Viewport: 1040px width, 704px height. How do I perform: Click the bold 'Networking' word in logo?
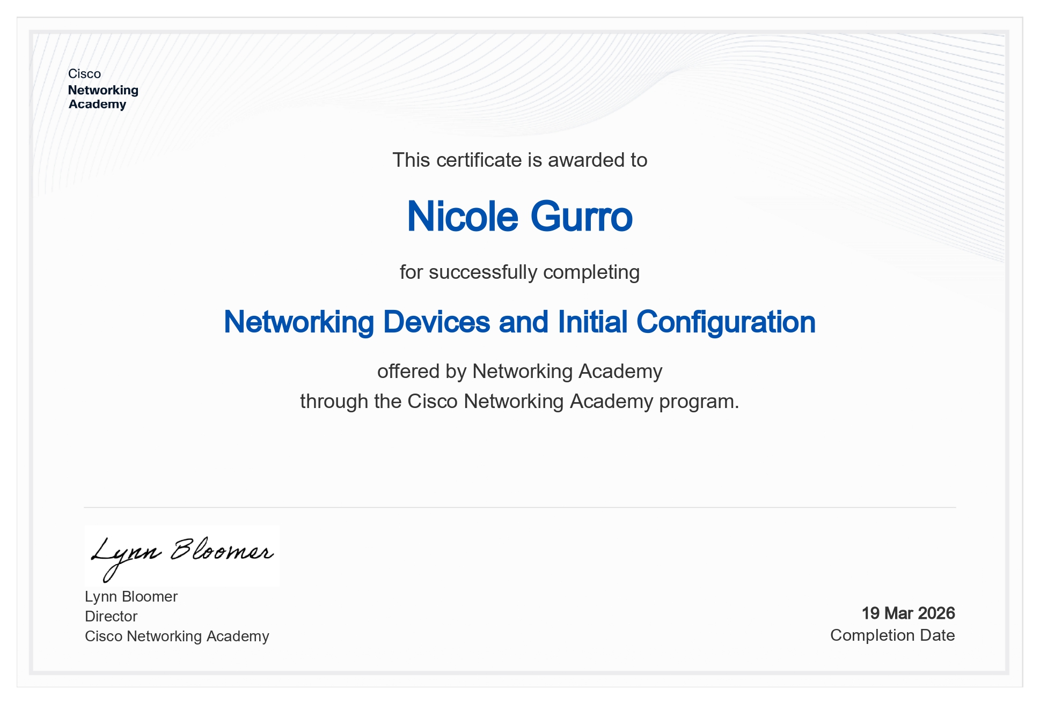(103, 90)
